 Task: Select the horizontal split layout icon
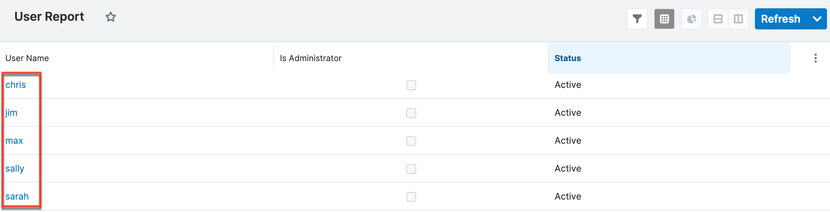[718, 19]
